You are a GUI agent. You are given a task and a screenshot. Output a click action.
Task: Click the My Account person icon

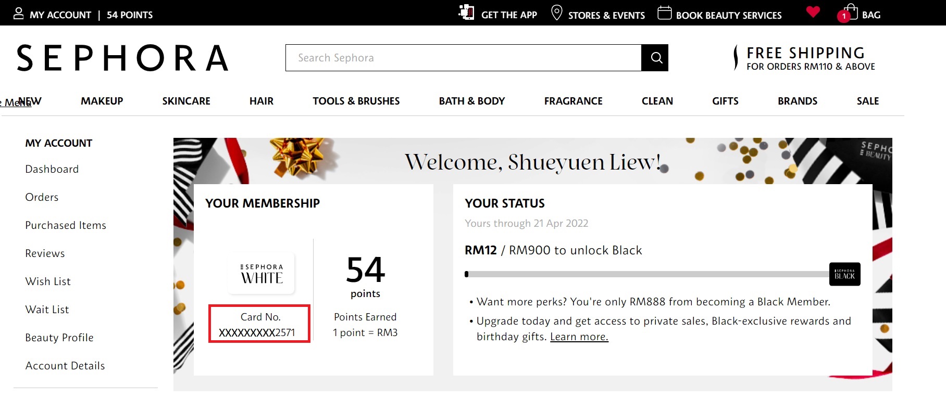[18, 14]
